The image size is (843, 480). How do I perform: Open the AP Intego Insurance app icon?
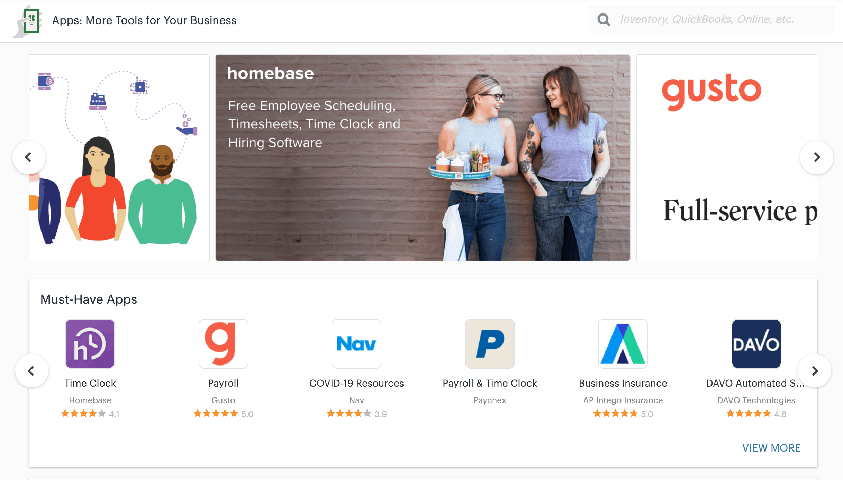point(623,343)
